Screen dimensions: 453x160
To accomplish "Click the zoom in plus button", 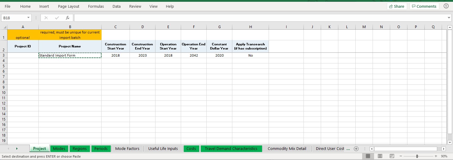I will point(436,156).
